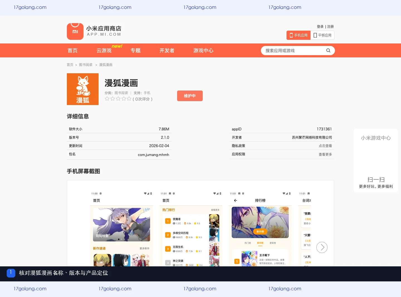Click the software size 7.86M
The height and width of the screenshot is (297, 401).
[164, 129]
